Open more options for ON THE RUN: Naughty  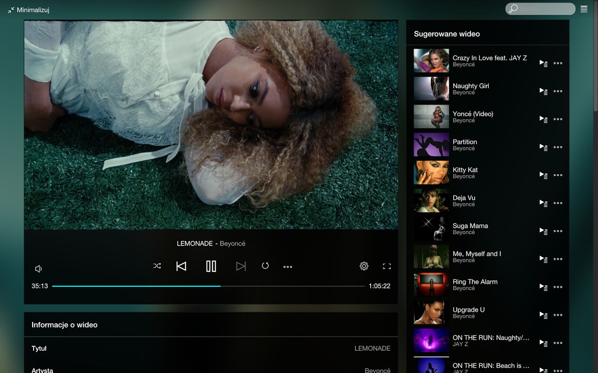pyautogui.click(x=558, y=343)
